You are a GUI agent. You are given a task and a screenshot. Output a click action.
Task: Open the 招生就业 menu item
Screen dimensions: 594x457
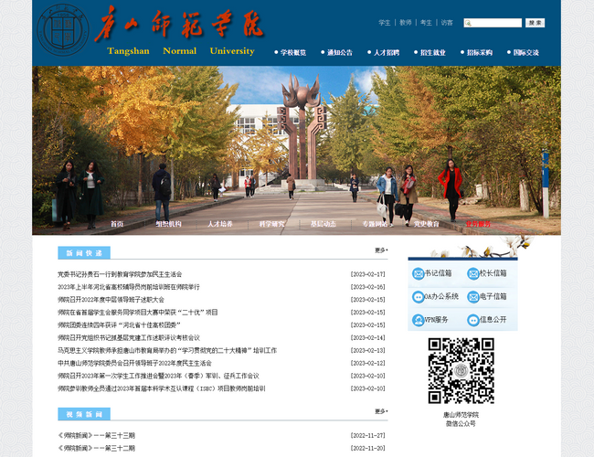[433, 53]
